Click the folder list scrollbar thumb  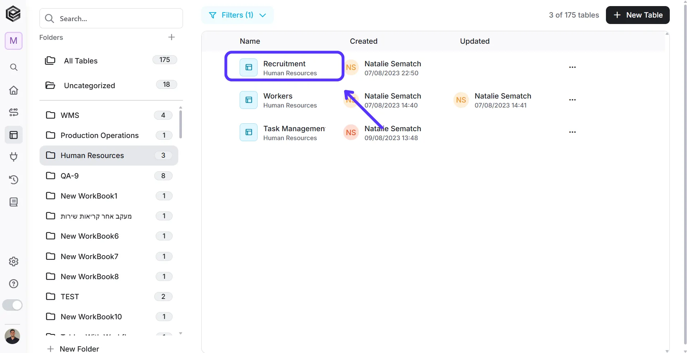click(180, 124)
